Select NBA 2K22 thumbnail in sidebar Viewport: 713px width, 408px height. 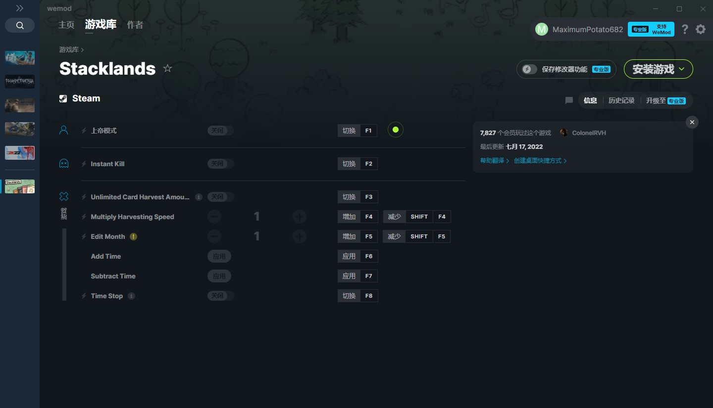[x=20, y=153]
